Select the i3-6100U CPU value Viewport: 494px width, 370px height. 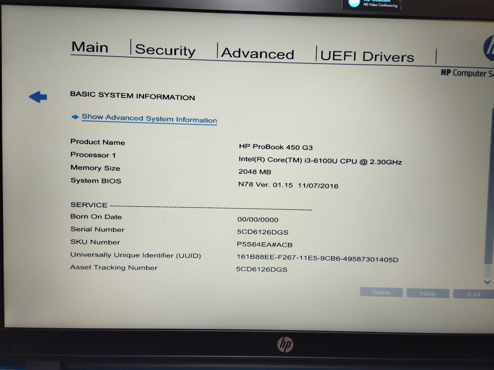coord(320,161)
